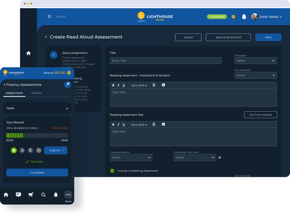Tap the green stop recording button
This screenshot has height=216, width=290.
(14, 150)
